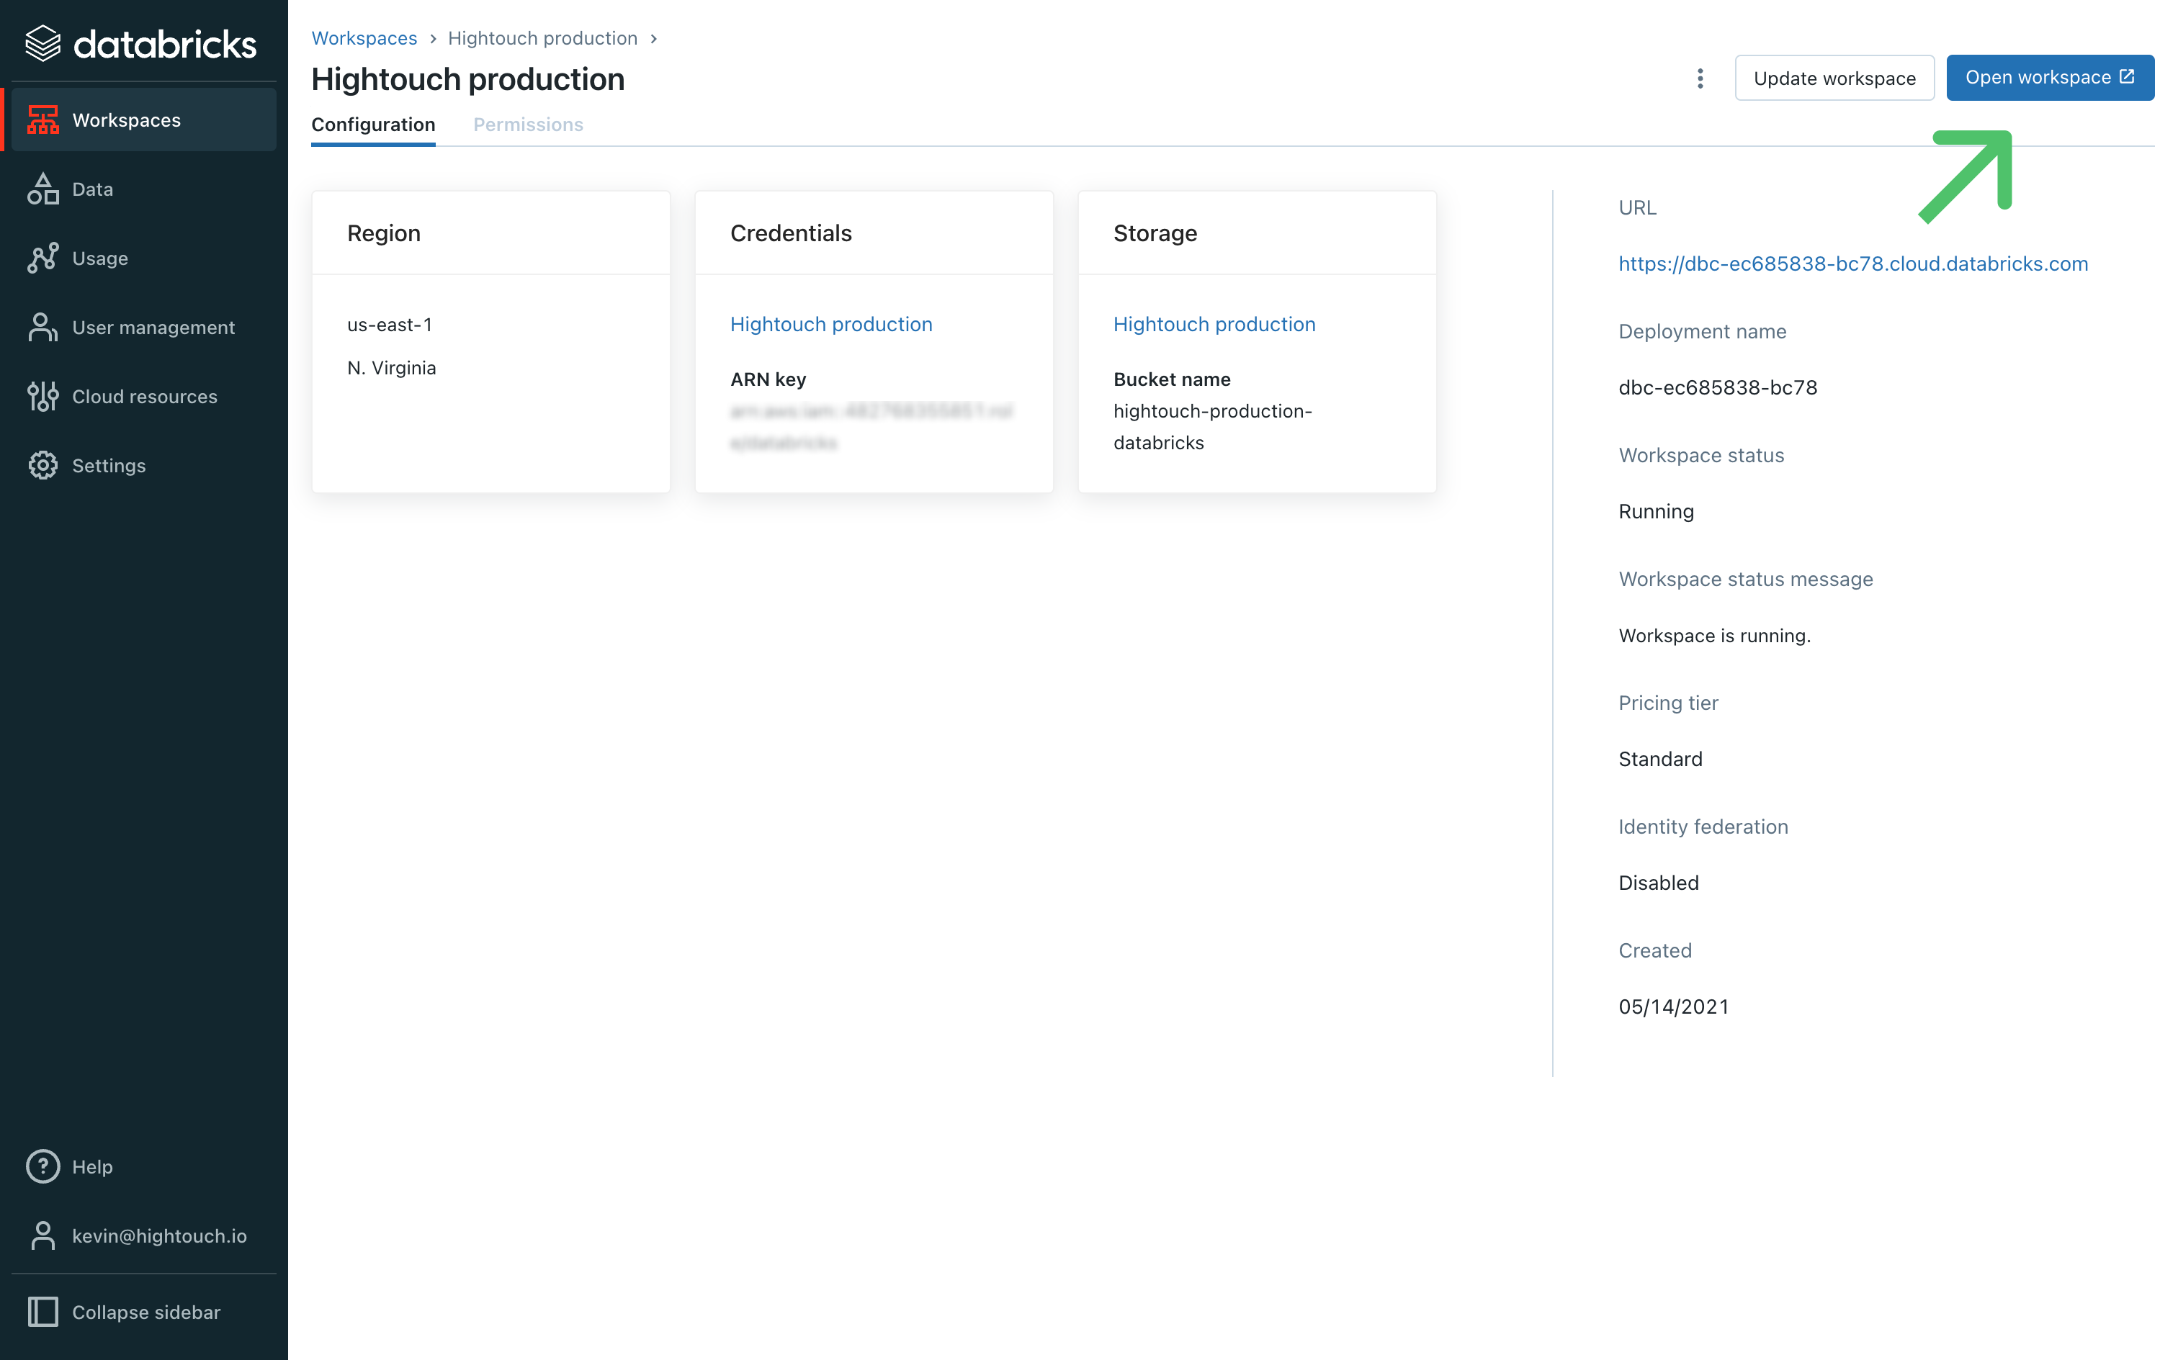Click the ARN key label

point(768,379)
